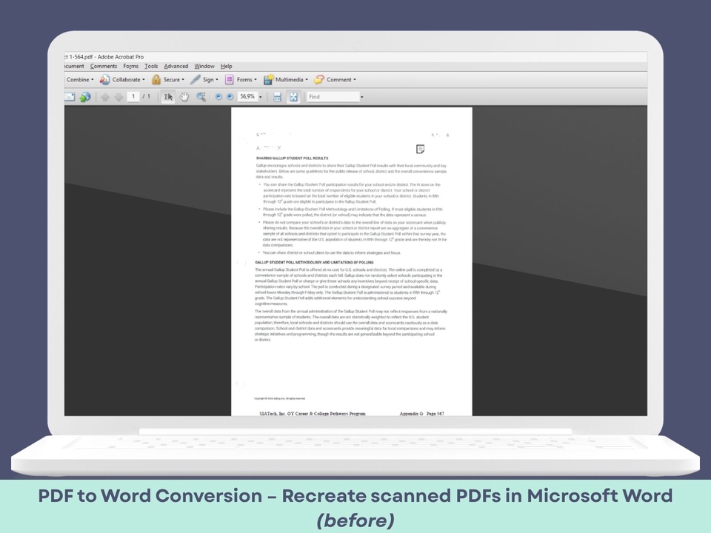Image resolution: width=711 pixels, height=533 pixels.
Task: Open the Comments menu
Action: tap(104, 67)
